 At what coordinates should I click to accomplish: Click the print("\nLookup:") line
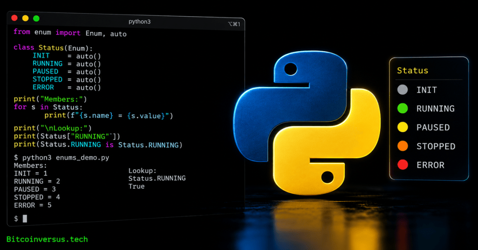(52, 128)
